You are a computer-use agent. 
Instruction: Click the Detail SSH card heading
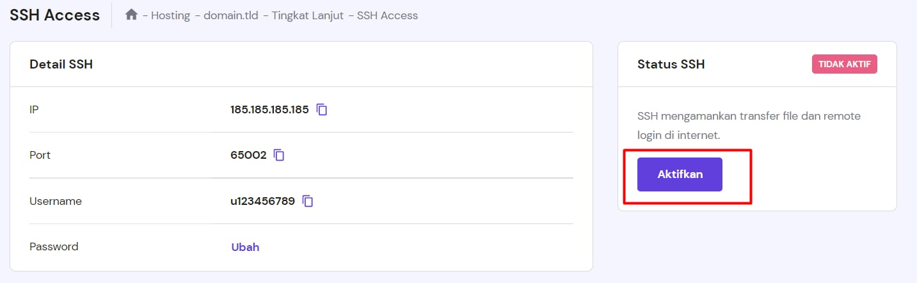[61, 64]
